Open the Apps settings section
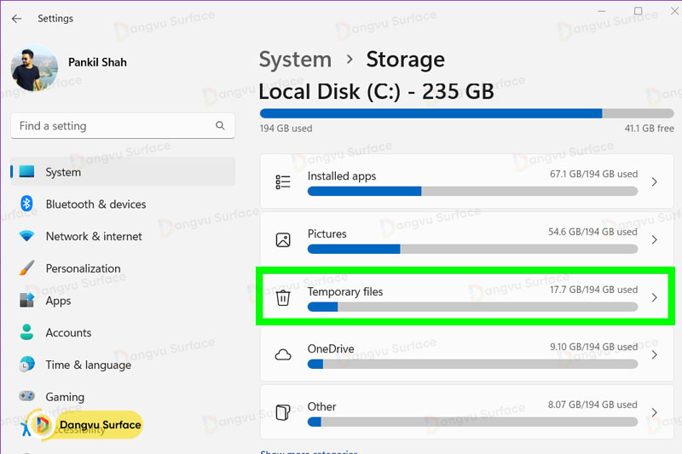Image resolution: width=682 pixels, height=454 pixels. tap(58, 301)
